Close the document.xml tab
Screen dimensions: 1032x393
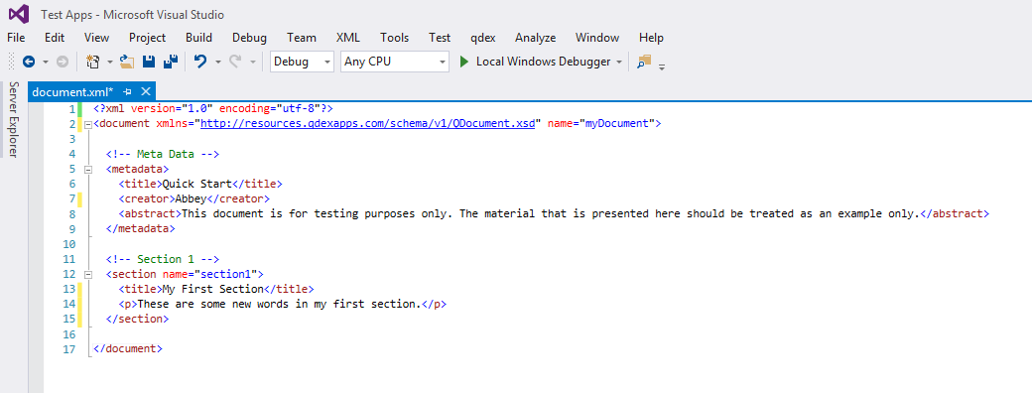[x=146, y=91]
